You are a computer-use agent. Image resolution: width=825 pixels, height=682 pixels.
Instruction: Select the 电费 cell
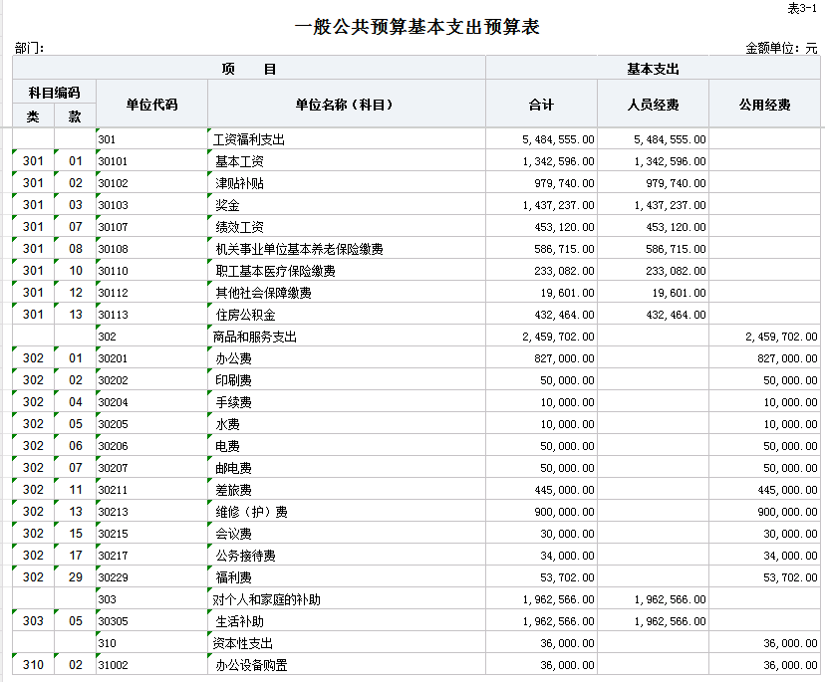coord(346,446)
